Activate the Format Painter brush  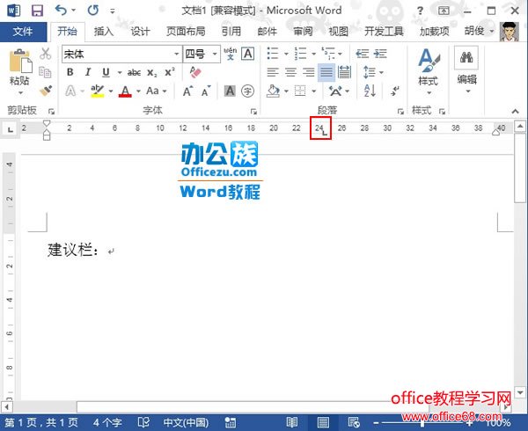coord(46,91)
